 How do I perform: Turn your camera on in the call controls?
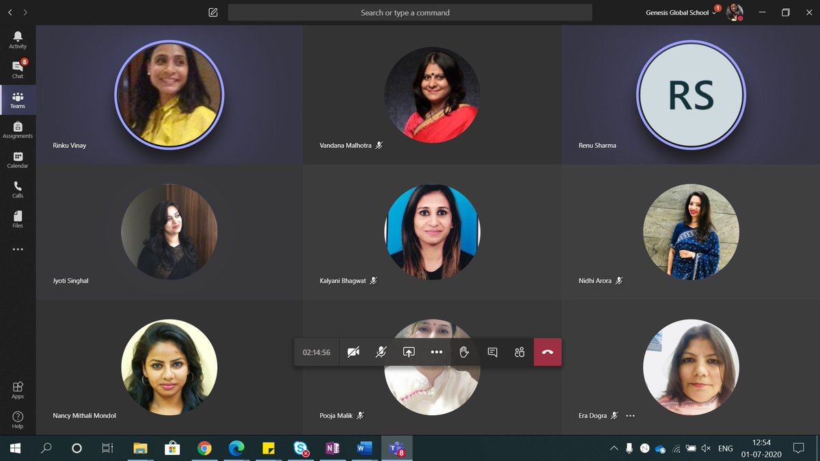[353, 352]
